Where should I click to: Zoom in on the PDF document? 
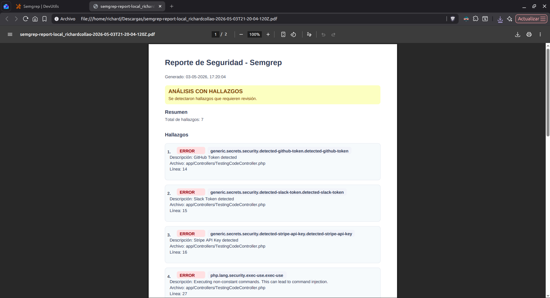268,34
